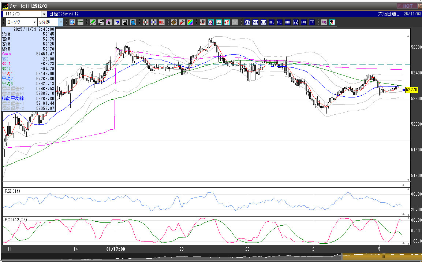This screenshot has width=422, height=262.
Task: Open settings with the wrench icon
Action: coord(182,22)
